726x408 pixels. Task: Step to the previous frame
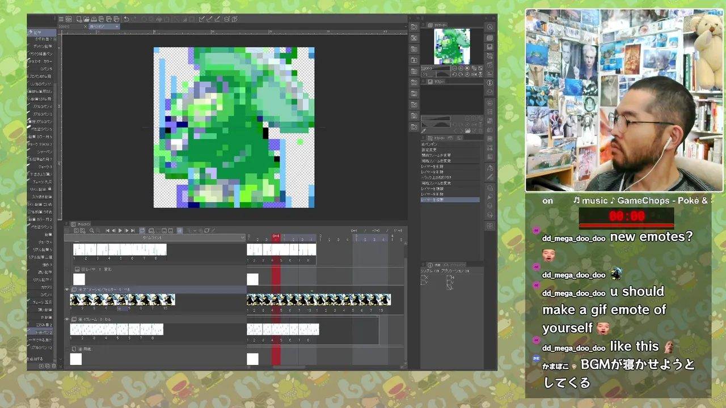click(x=113, y=231)
